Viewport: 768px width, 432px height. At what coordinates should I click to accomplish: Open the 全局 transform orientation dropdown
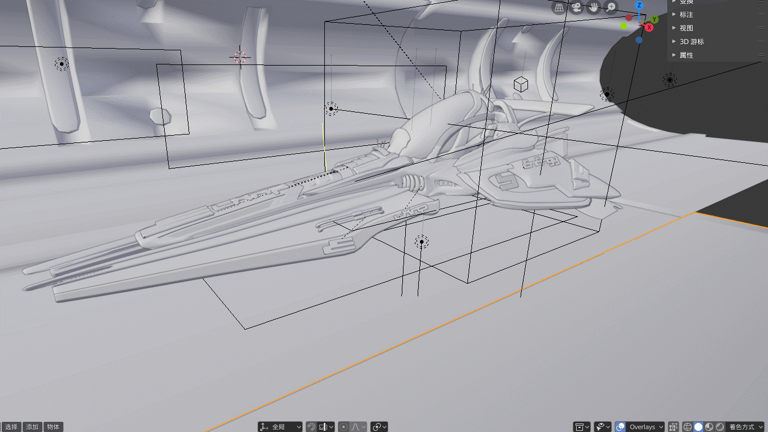coord(280,427)
